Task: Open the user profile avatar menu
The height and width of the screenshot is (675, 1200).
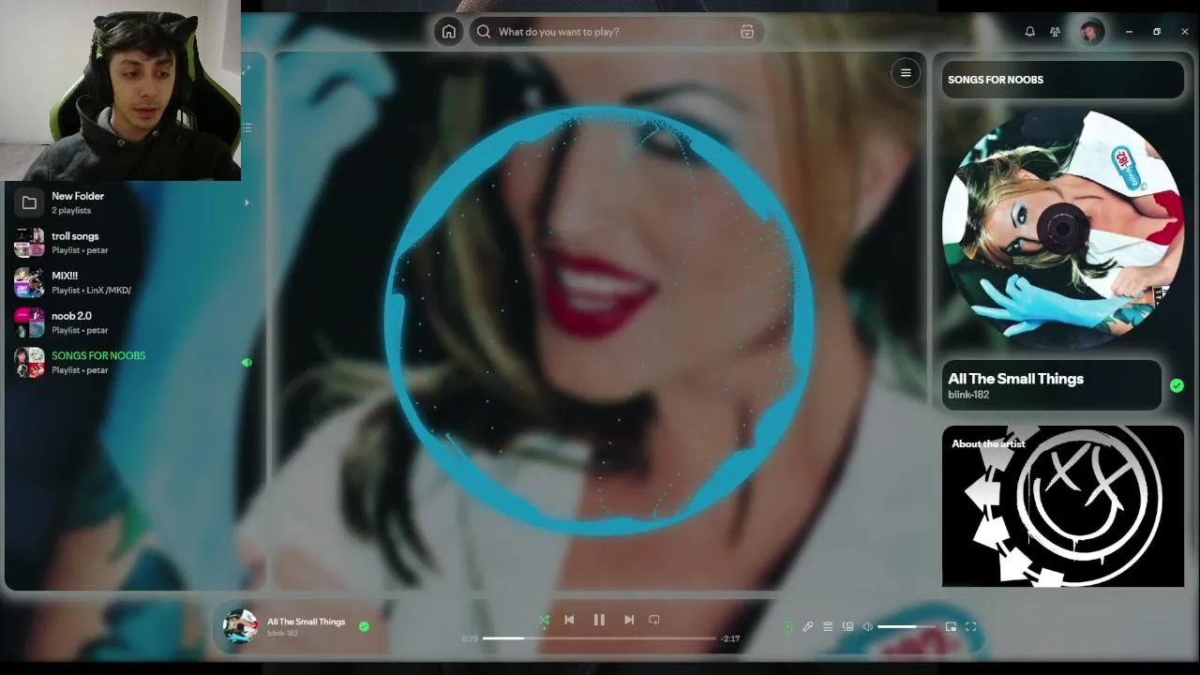Action: (x=1091, y=32)
